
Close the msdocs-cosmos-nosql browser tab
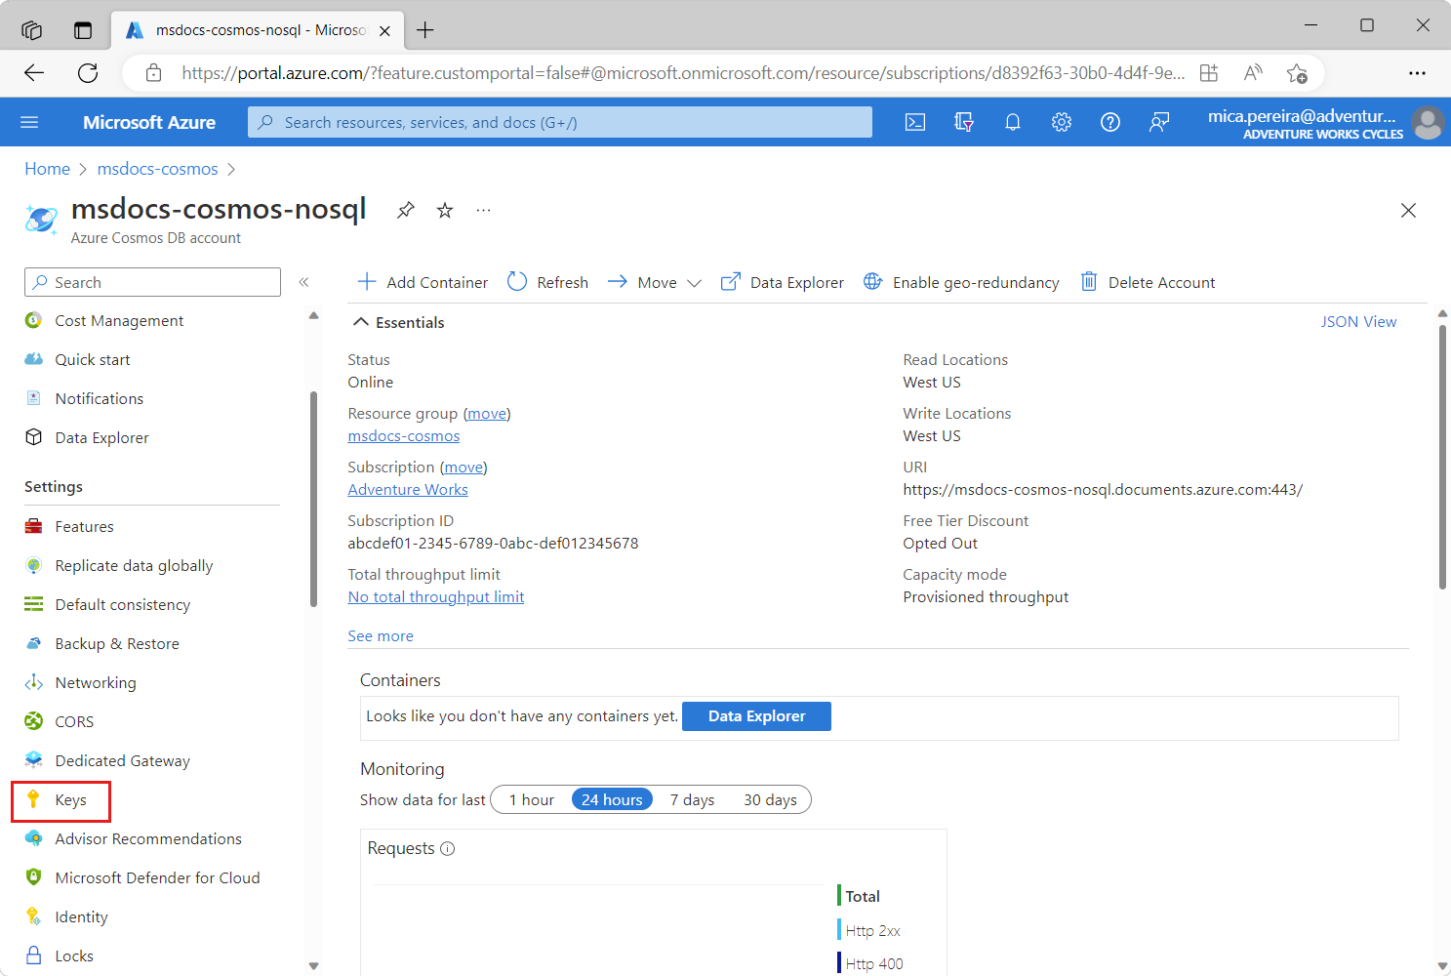click(x=384, y=30)
